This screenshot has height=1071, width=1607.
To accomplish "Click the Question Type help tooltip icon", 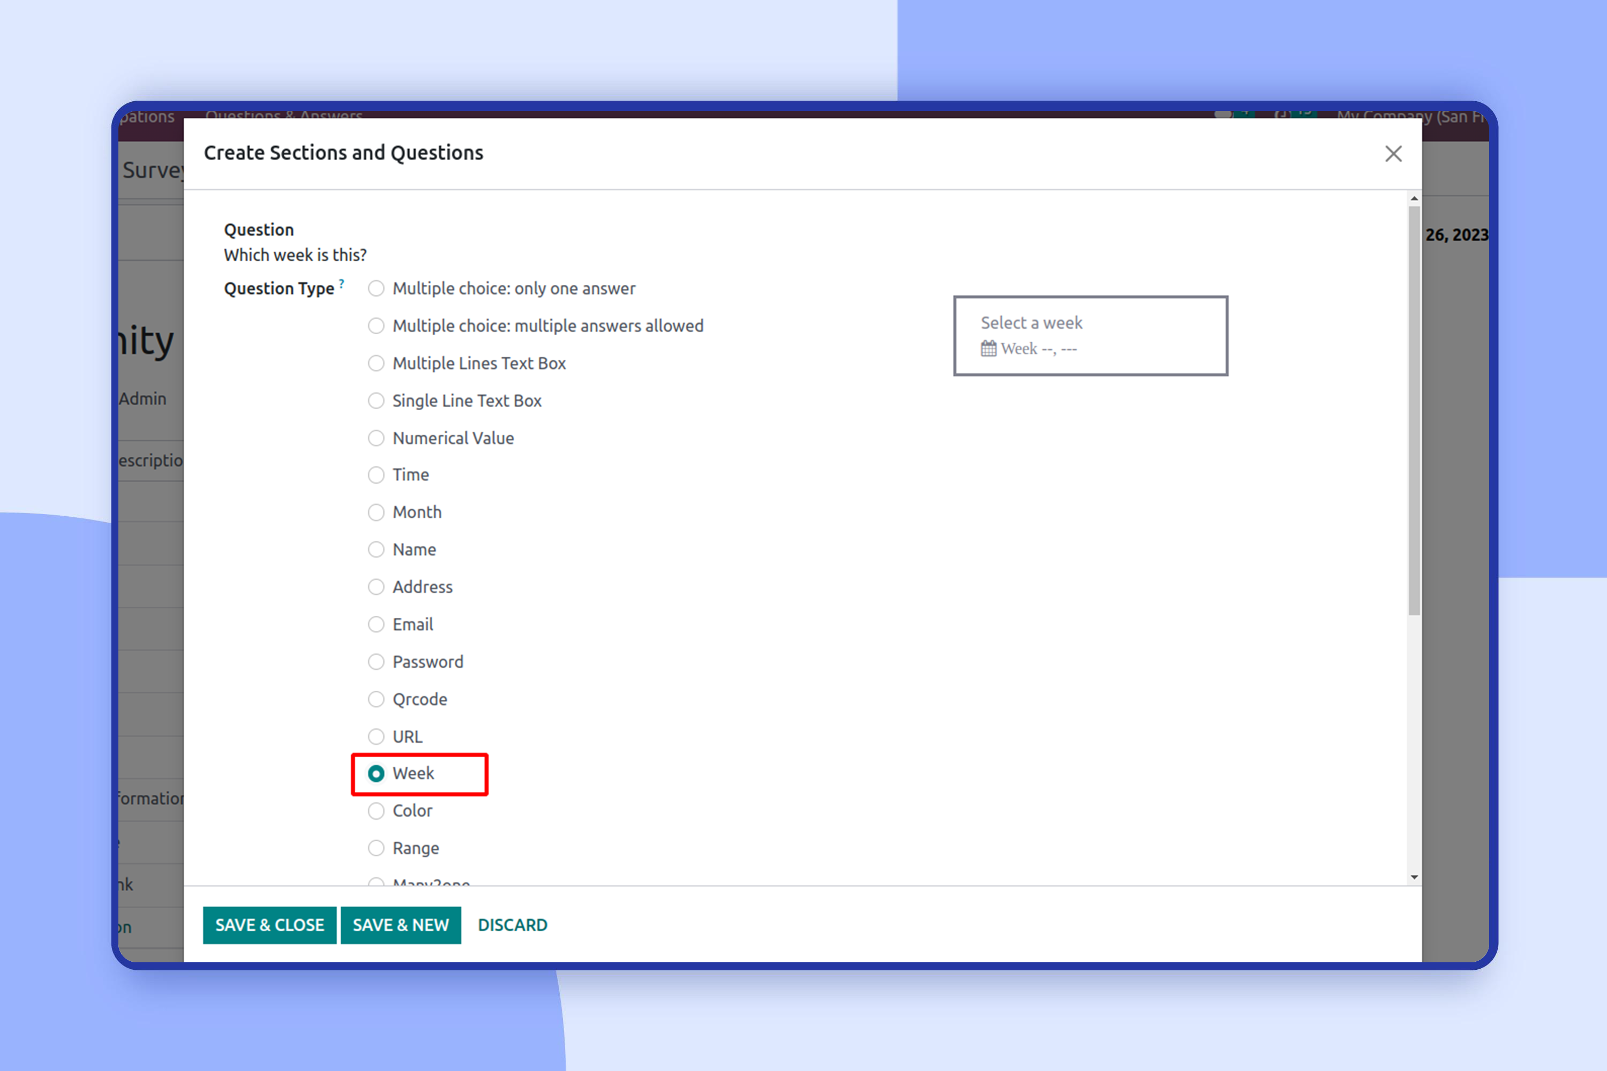I will (x=342, y=283).
